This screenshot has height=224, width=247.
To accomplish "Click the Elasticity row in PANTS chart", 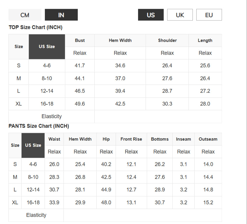I will click(115, 215).
